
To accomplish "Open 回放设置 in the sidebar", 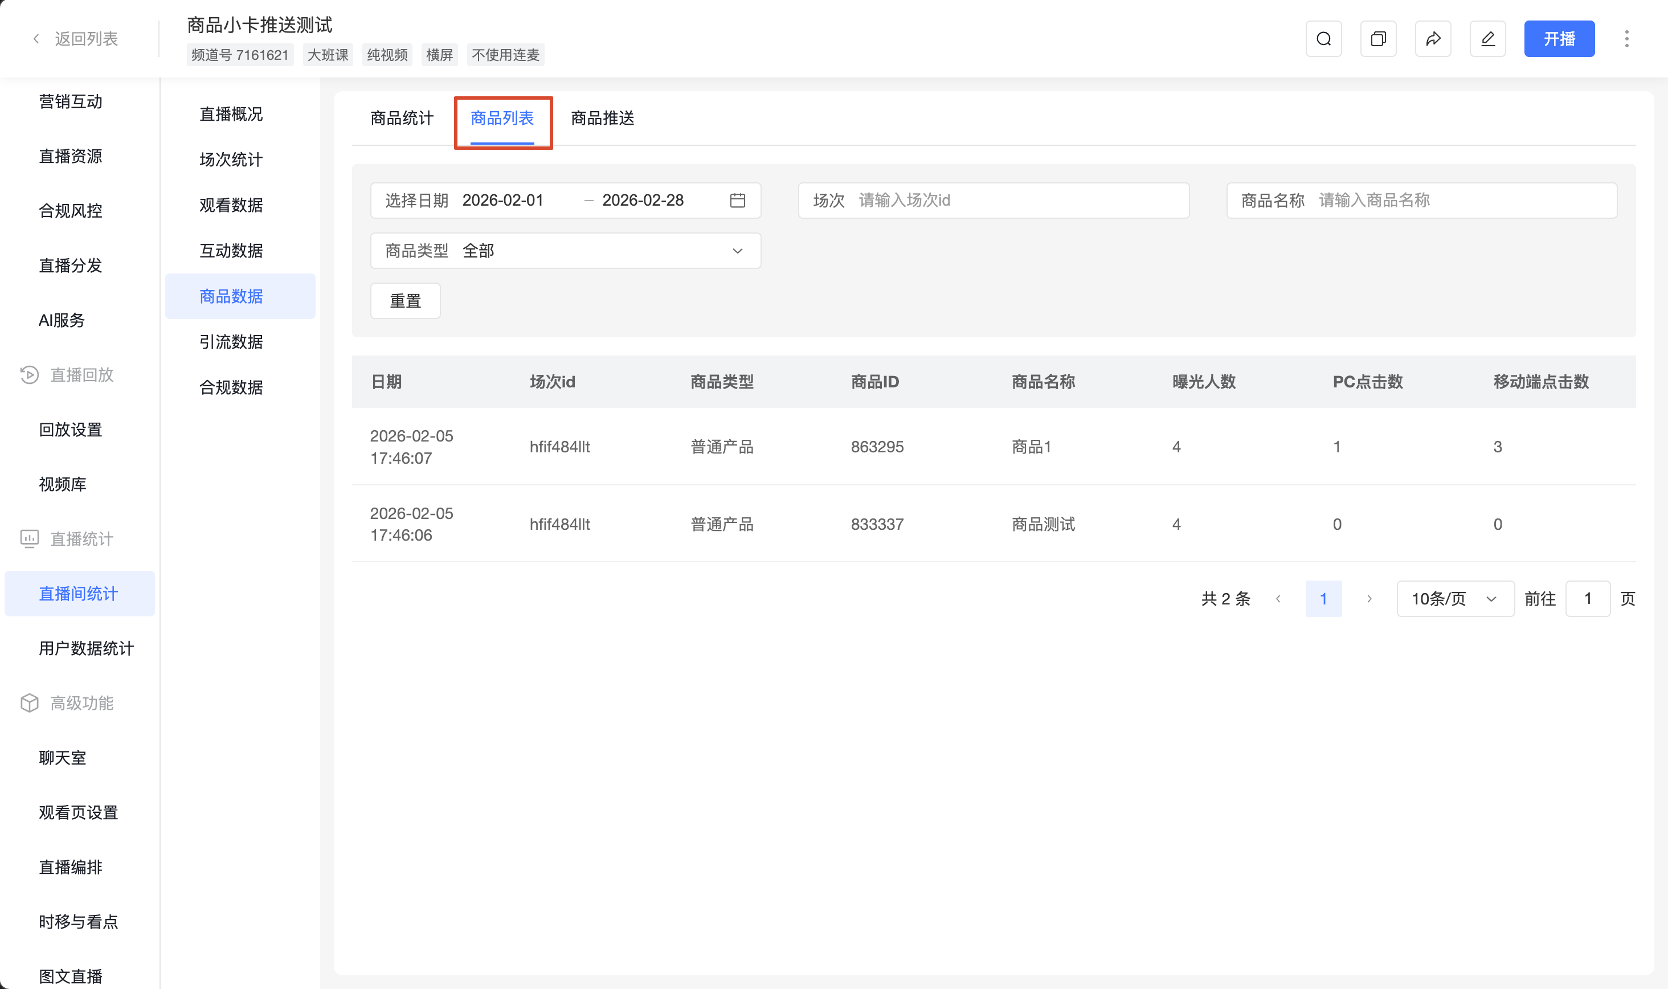I will point(79,429).
